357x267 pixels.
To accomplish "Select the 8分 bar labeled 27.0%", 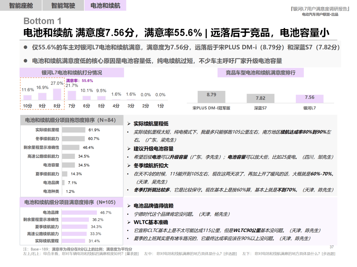I will pos(57,94).
